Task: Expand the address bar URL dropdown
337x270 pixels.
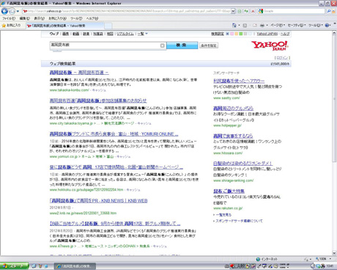Action: pos(233,11)
